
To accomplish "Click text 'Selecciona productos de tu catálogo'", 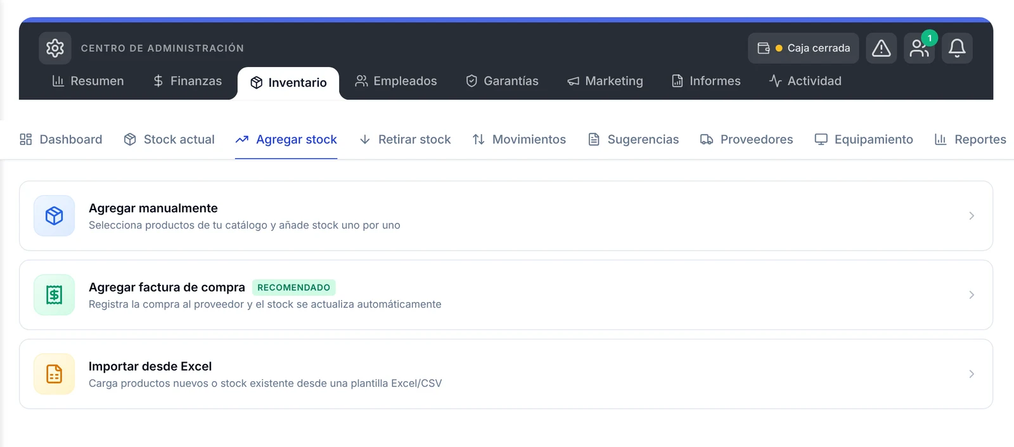I will point(178,225).
